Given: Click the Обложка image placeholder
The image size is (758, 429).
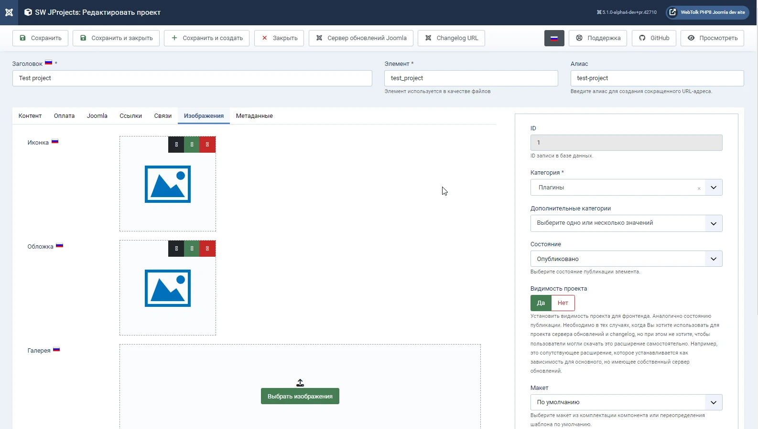Looking at the screenshot, I should click(x=168, y=288).
